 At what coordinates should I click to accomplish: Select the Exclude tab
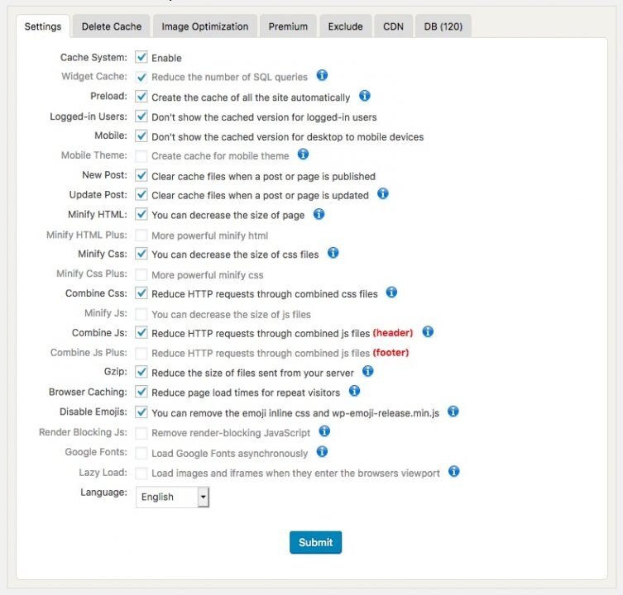tap(345, 26)
